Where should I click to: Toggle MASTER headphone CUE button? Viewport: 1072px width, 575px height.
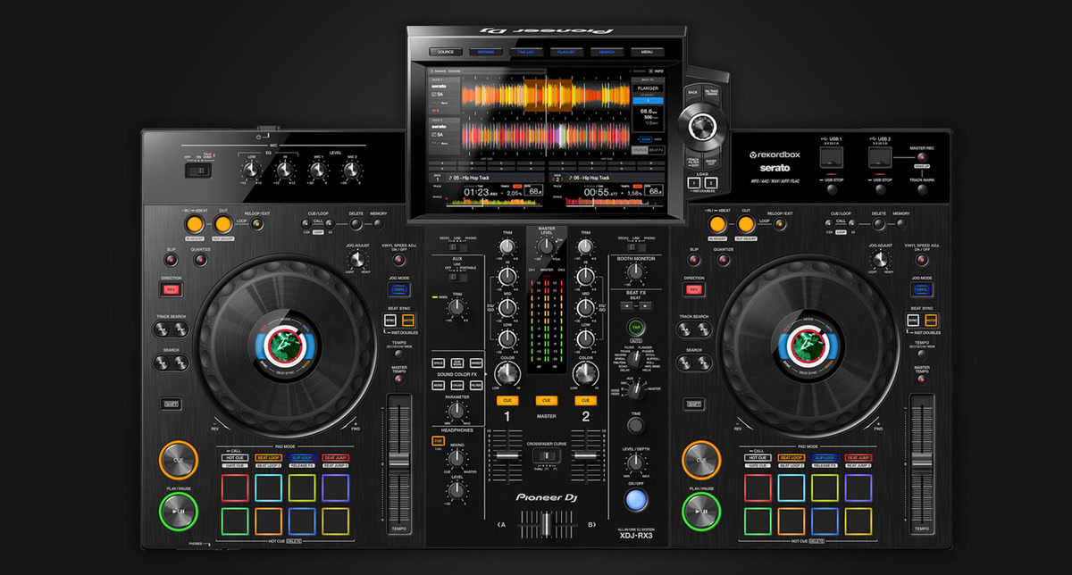pyautogui.click(x=546, y=400)
